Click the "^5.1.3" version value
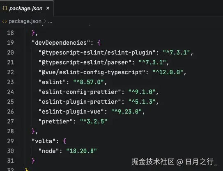The width and height of the screenshot is (223, 171). click(x=142, y=102)
